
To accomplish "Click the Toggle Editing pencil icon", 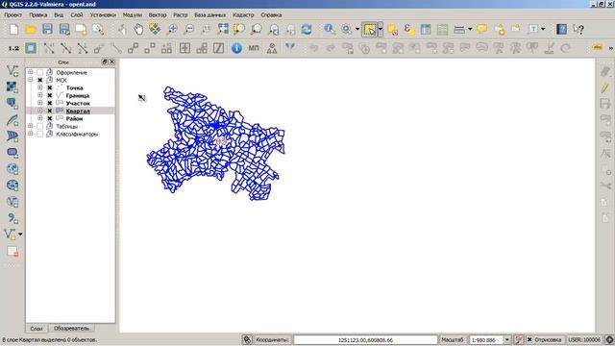I will point(605,87).
